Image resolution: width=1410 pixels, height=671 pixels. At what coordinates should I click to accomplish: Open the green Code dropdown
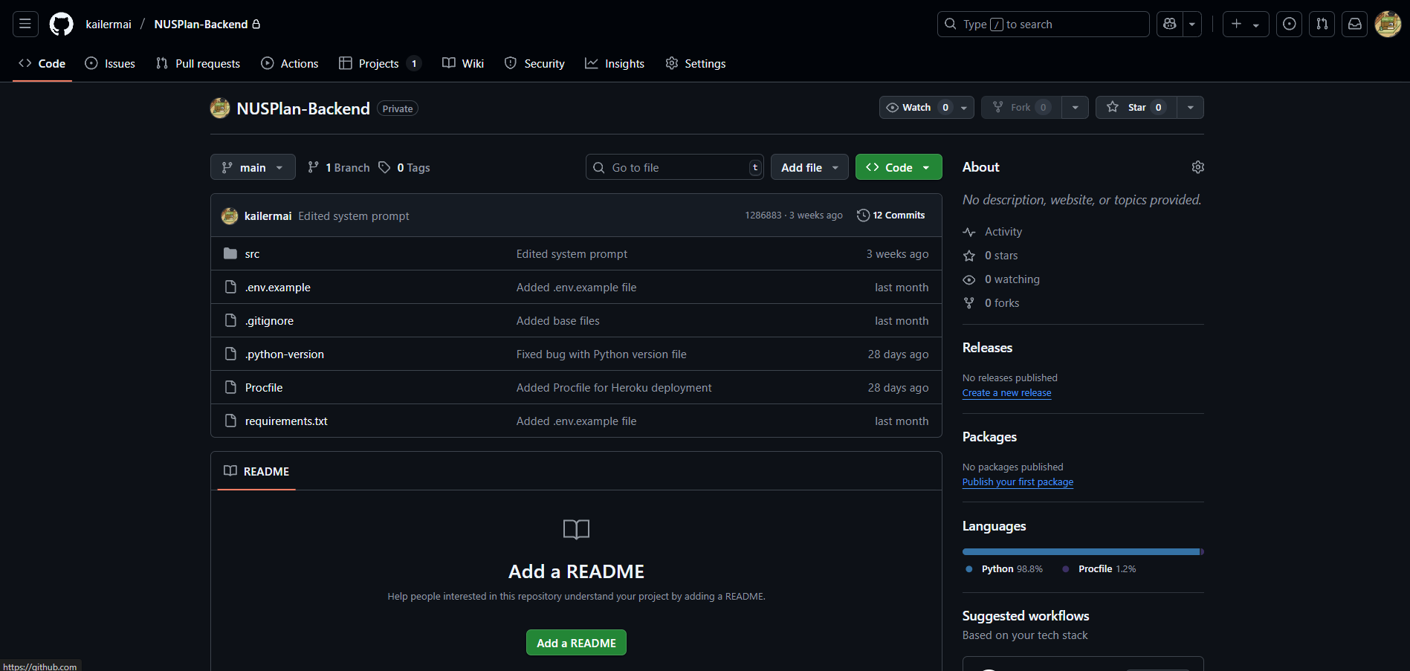point(898,167)
